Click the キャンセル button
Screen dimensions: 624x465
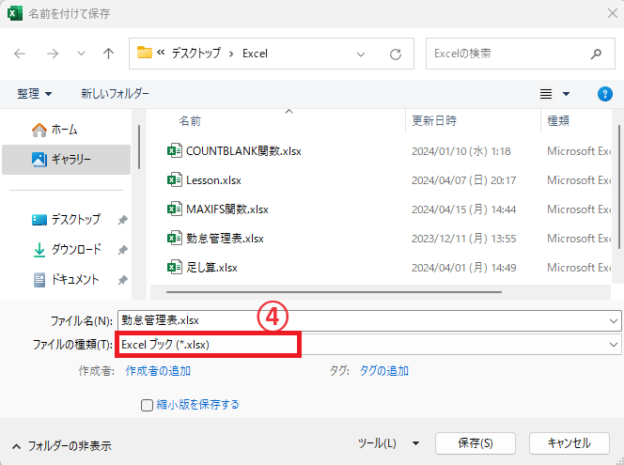(x=569, y=443)
